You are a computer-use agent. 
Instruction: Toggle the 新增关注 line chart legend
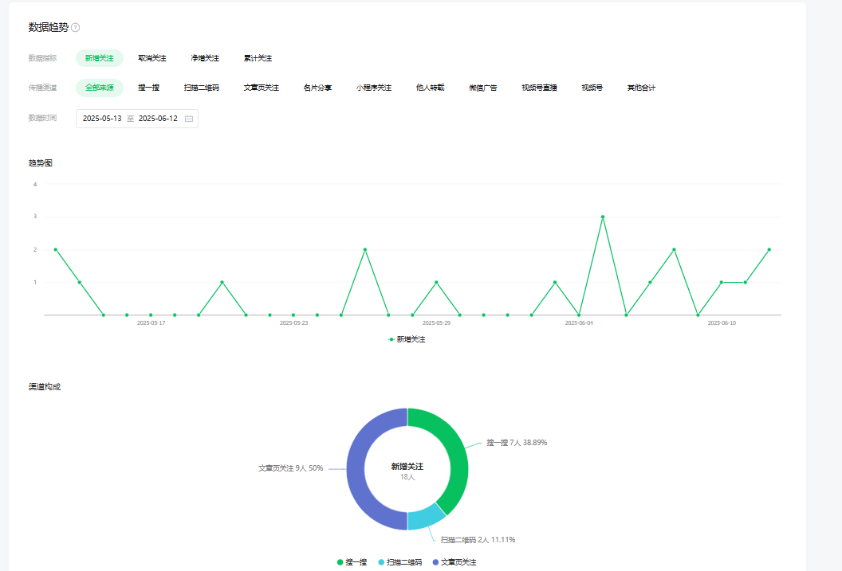(407, 339)
